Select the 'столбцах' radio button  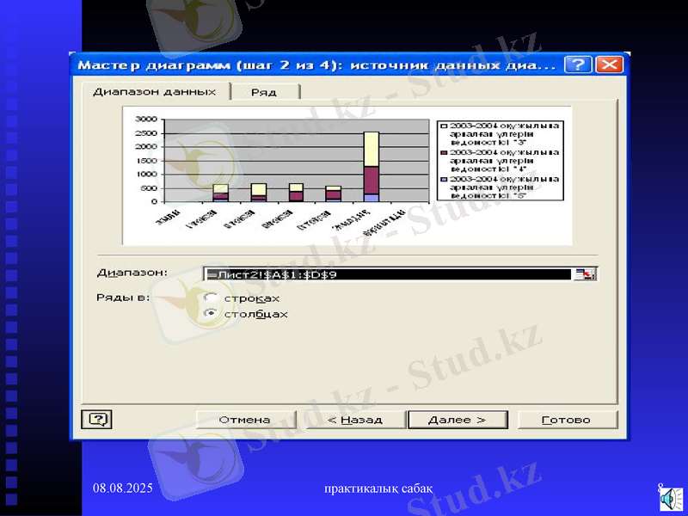tap(212, 314)
